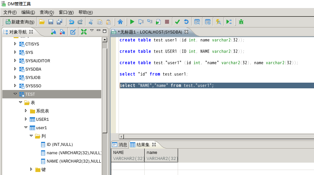Roll back with the blue rollback arrow
Screen dimensions: 314x175
[186, 22]
